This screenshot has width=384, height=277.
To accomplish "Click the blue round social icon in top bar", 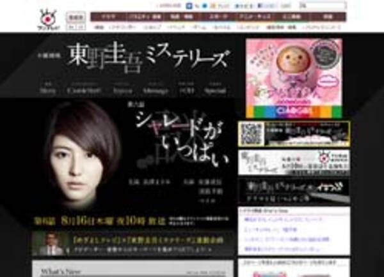I will coord(205,6).
